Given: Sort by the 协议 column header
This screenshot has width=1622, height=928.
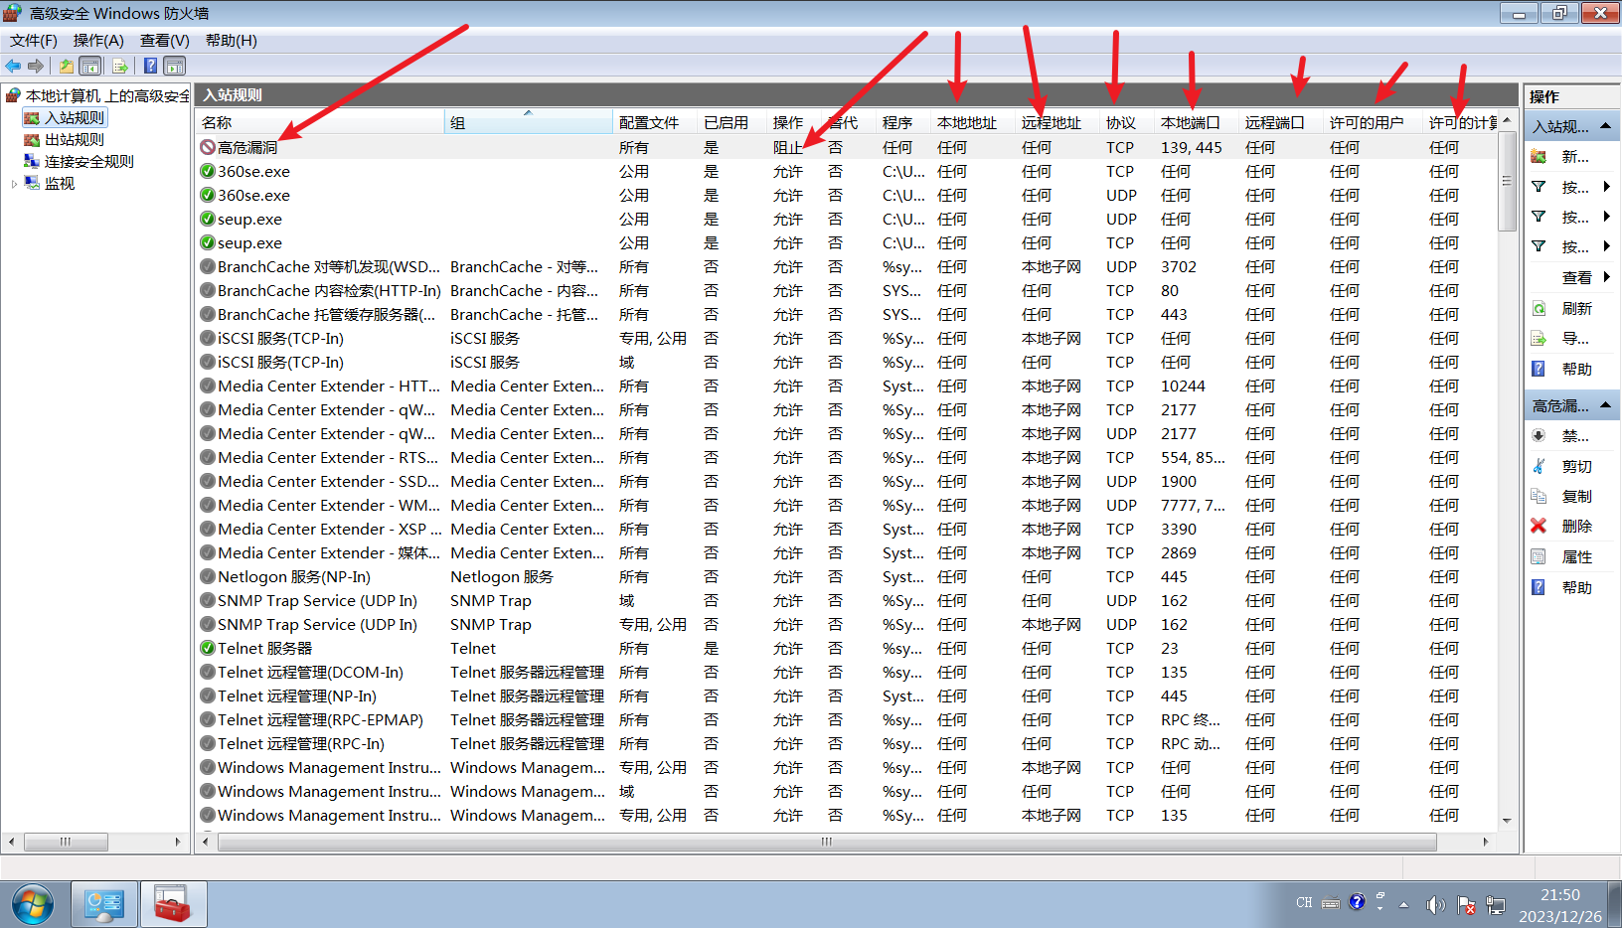Looking at the screenshot, I should (1127, 122).
